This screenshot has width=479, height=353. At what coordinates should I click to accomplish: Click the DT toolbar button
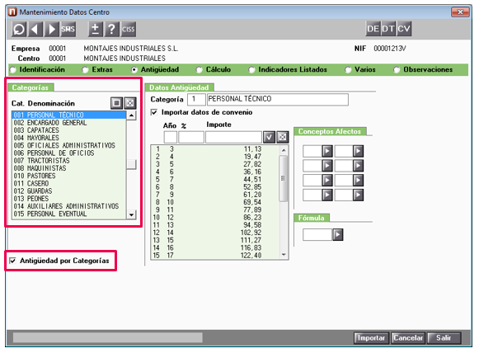tap(388, 29)
